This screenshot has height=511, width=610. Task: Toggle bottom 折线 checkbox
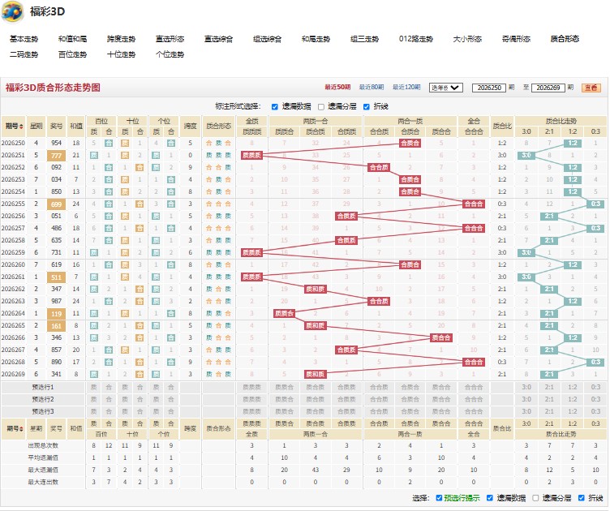(582, 498)
